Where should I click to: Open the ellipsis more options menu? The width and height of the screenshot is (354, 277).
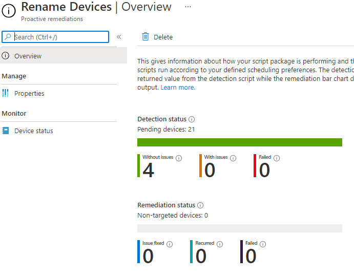tap(188, 7)
